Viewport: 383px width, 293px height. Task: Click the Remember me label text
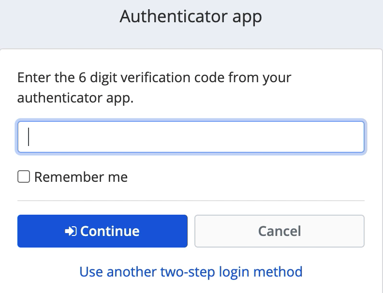click(x=81, y=177)
